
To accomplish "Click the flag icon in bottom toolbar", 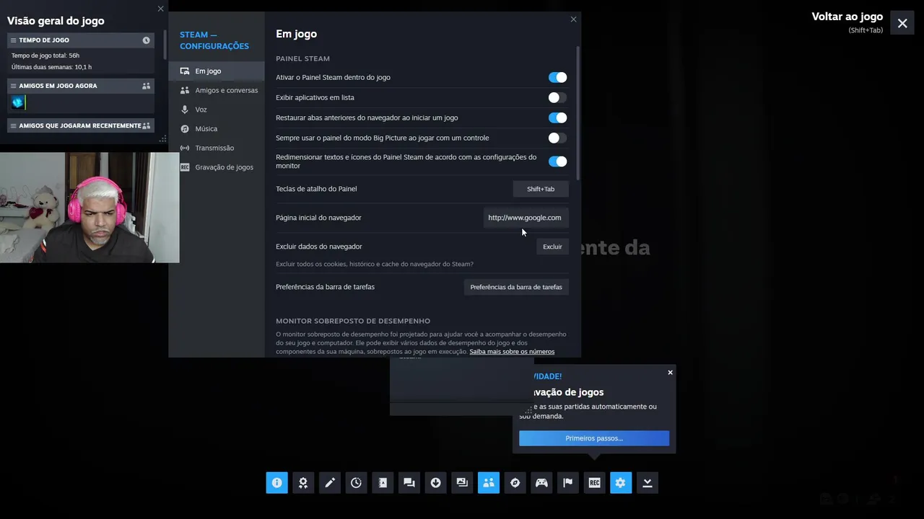I will (x=568, y=483).
